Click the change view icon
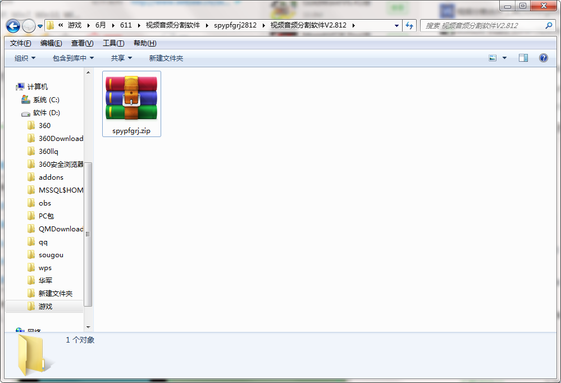Viewport: 561px width, 383px height. (x=492, y=58)
